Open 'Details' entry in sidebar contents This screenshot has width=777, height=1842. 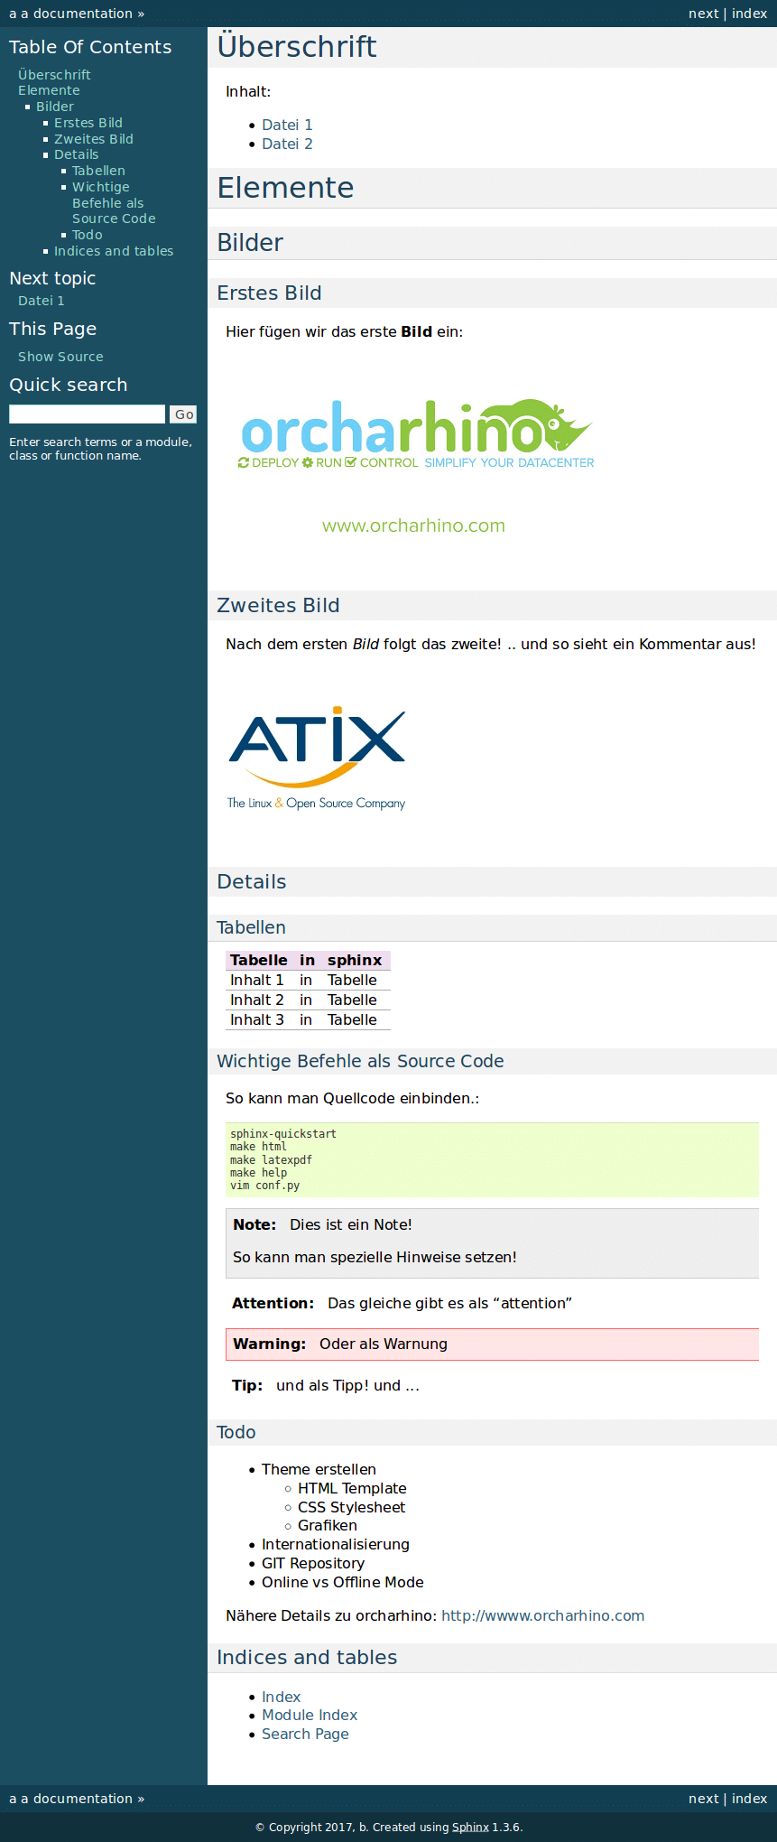[x=77, y=154]
